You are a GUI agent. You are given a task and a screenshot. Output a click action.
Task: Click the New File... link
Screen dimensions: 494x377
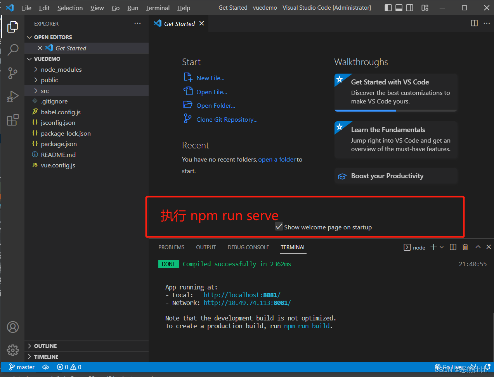pyautogui.click(x=210, y=78)
